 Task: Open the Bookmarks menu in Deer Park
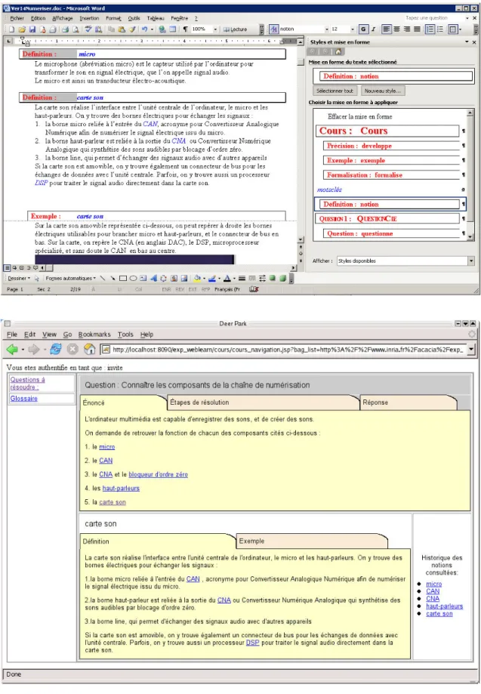(x=94, y=335)
